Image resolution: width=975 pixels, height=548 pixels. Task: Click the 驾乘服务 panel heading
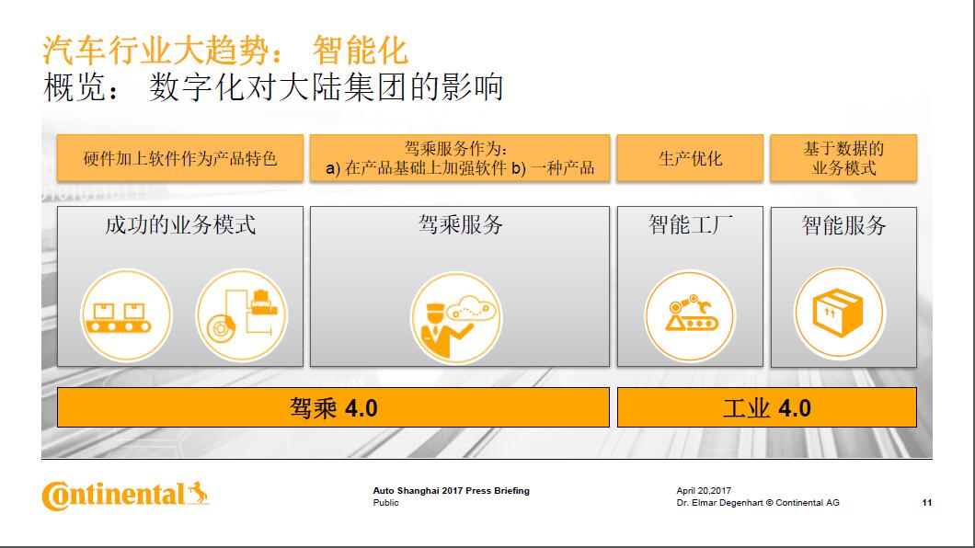point(460,224)
